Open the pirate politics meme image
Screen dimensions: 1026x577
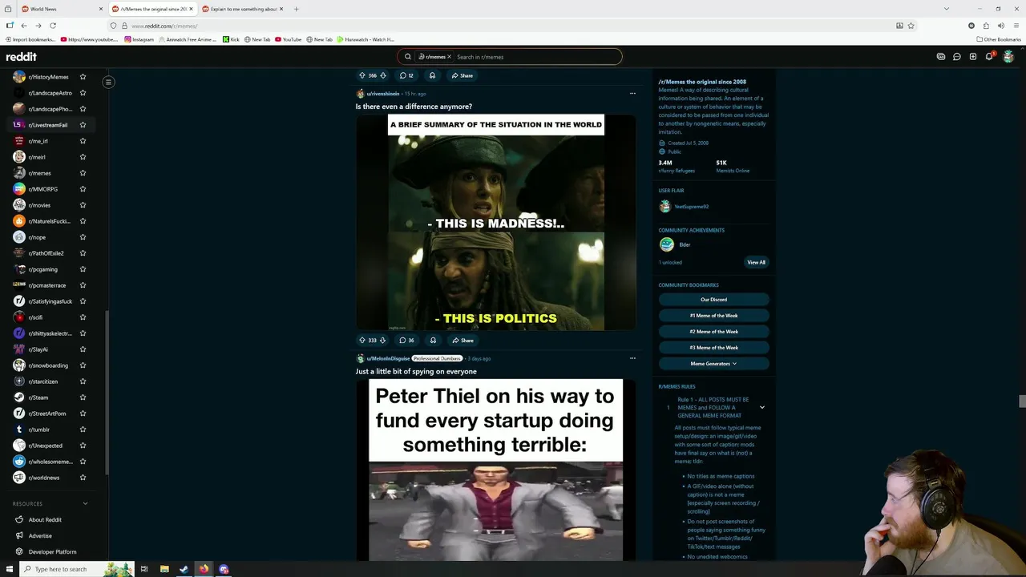(x=496, y=223)
